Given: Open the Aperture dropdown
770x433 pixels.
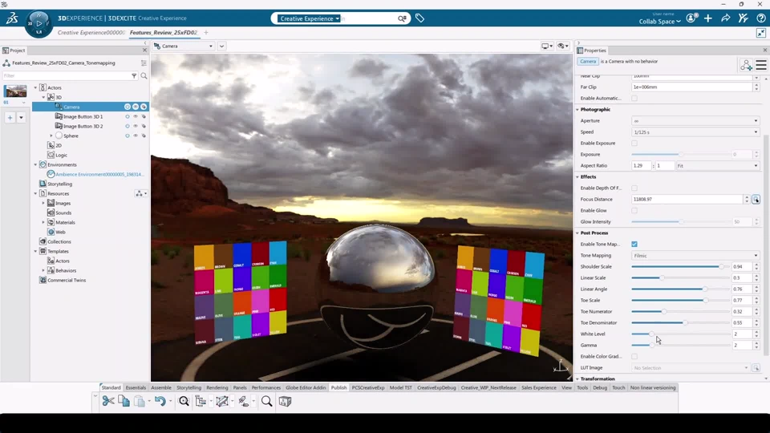Looking at the screenshot, I should tap(695, 121).
